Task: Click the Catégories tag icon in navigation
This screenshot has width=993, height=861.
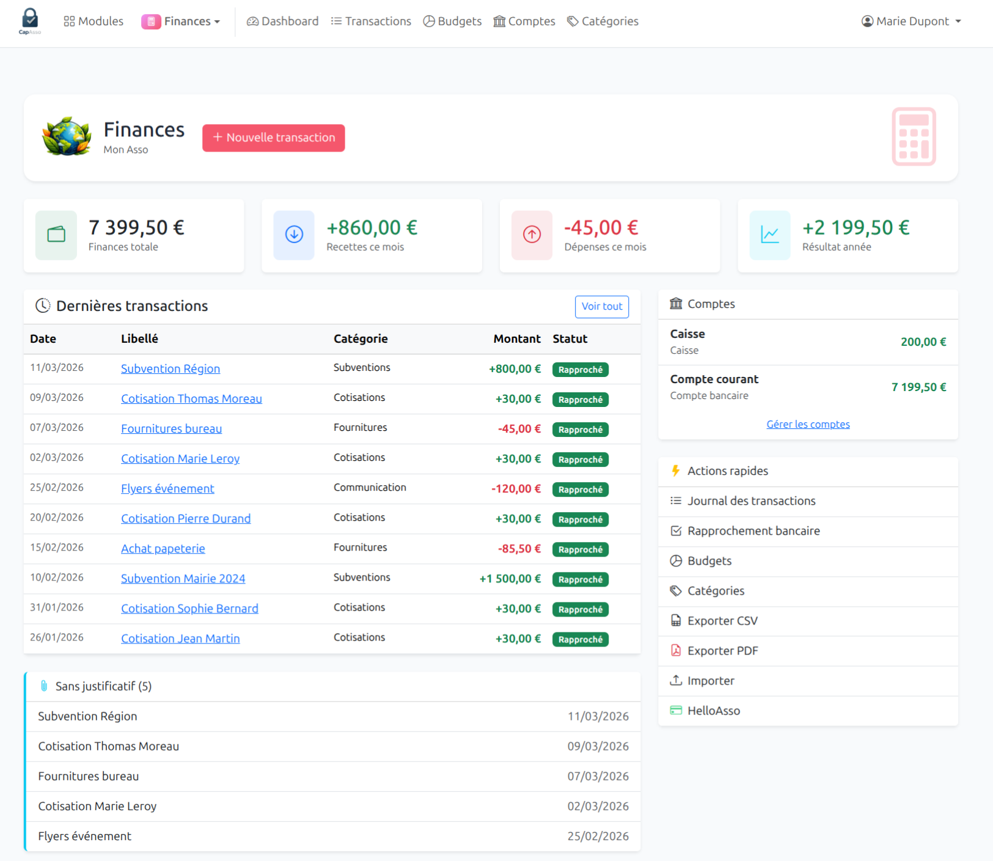Action: pos(572,21)
